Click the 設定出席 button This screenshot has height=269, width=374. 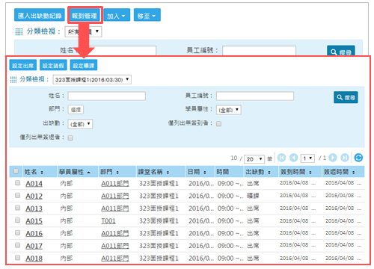[x=23, y=65]
